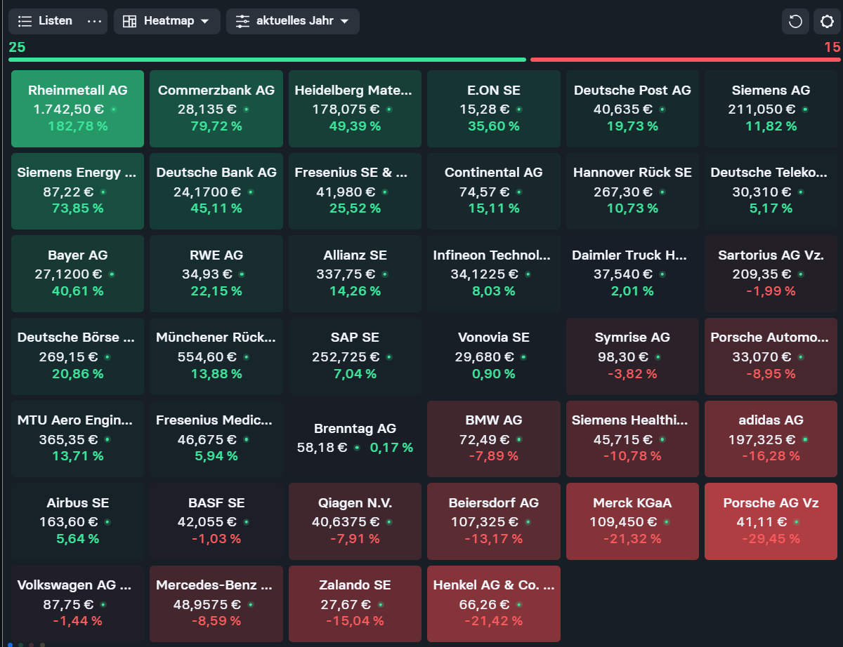Select the adidas AG tile
Viewport: 843px width, 647px height.
tap(771, 439)
